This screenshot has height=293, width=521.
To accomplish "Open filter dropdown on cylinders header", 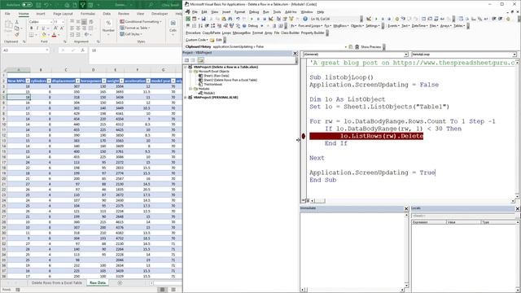I will [49, 81].
